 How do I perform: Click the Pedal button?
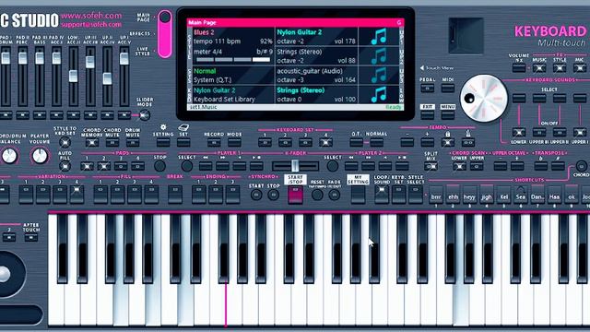pyautogui.click(x=427, y=89)
